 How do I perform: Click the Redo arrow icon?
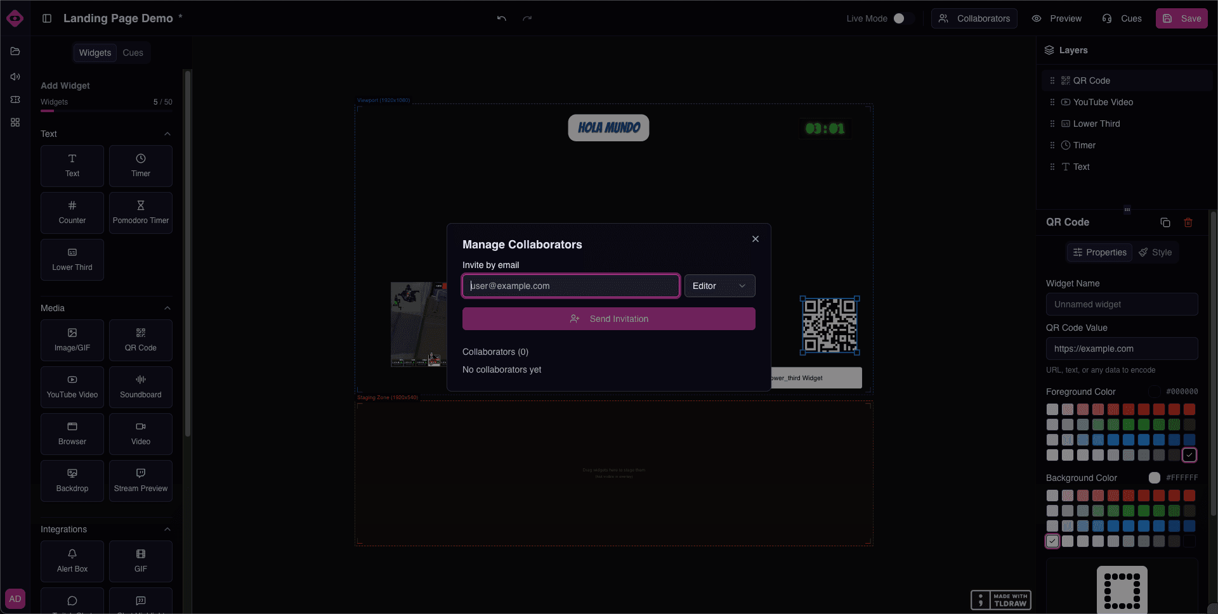pos(528,18)
